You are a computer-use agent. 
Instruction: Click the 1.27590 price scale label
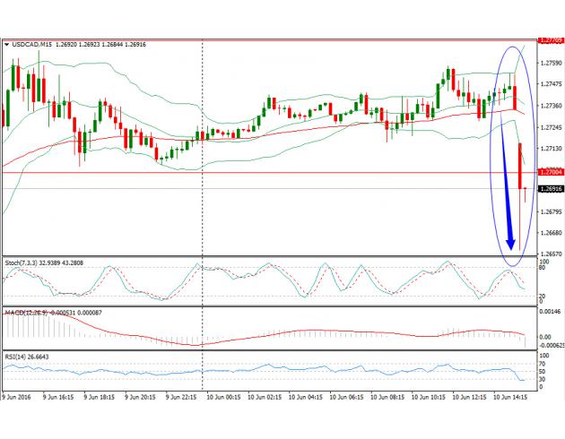click(x=550, y=63)
